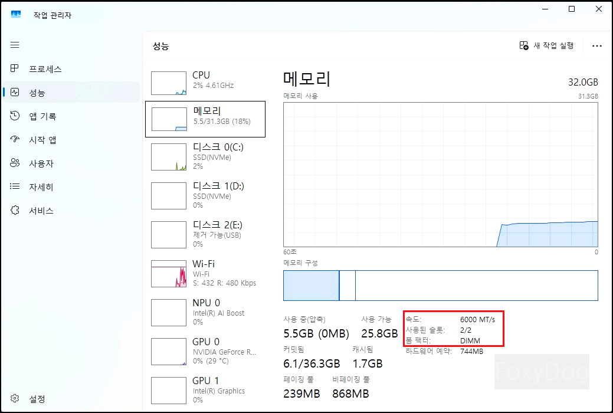Select 메모리 5.5/31.3GB graph thumbnail
Image resolution: width=613 pixels, height=413 pixels.
tap(169, 119)
